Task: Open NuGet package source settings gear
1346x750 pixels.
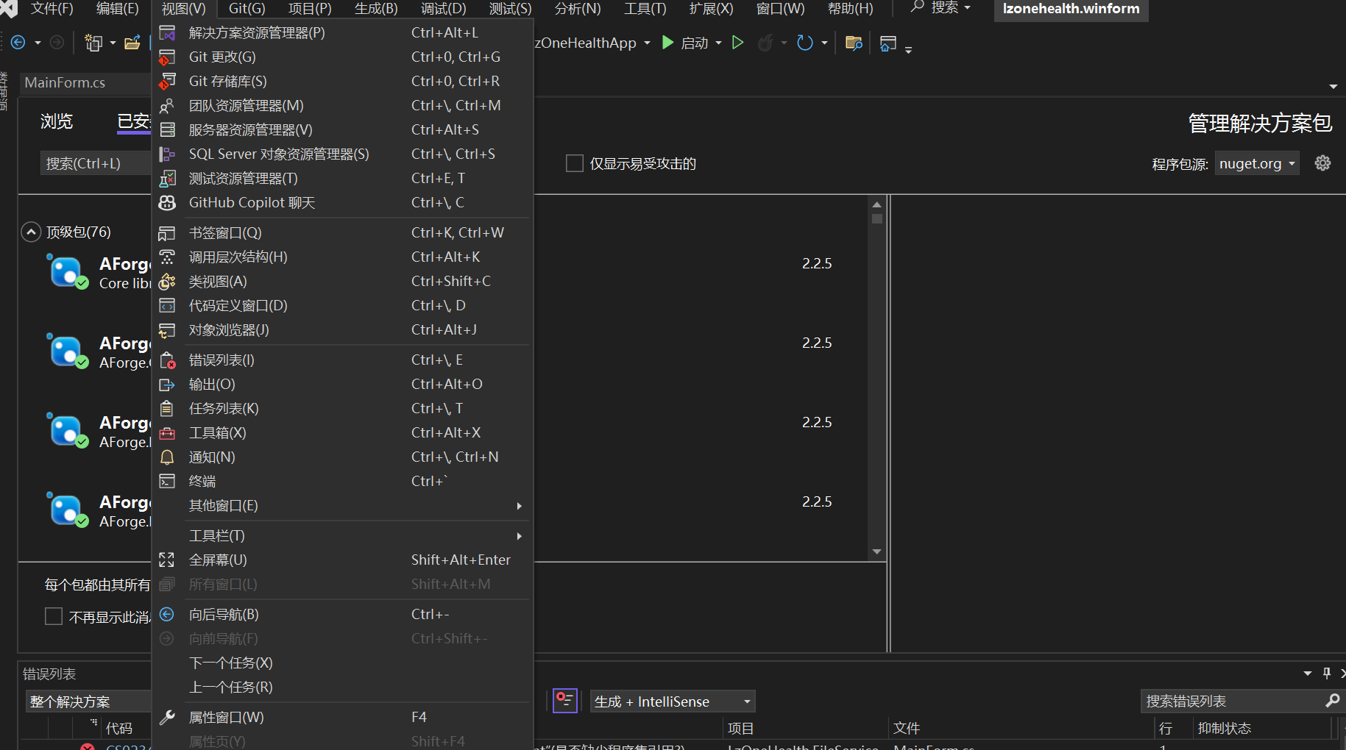Action: point(1322,163)
